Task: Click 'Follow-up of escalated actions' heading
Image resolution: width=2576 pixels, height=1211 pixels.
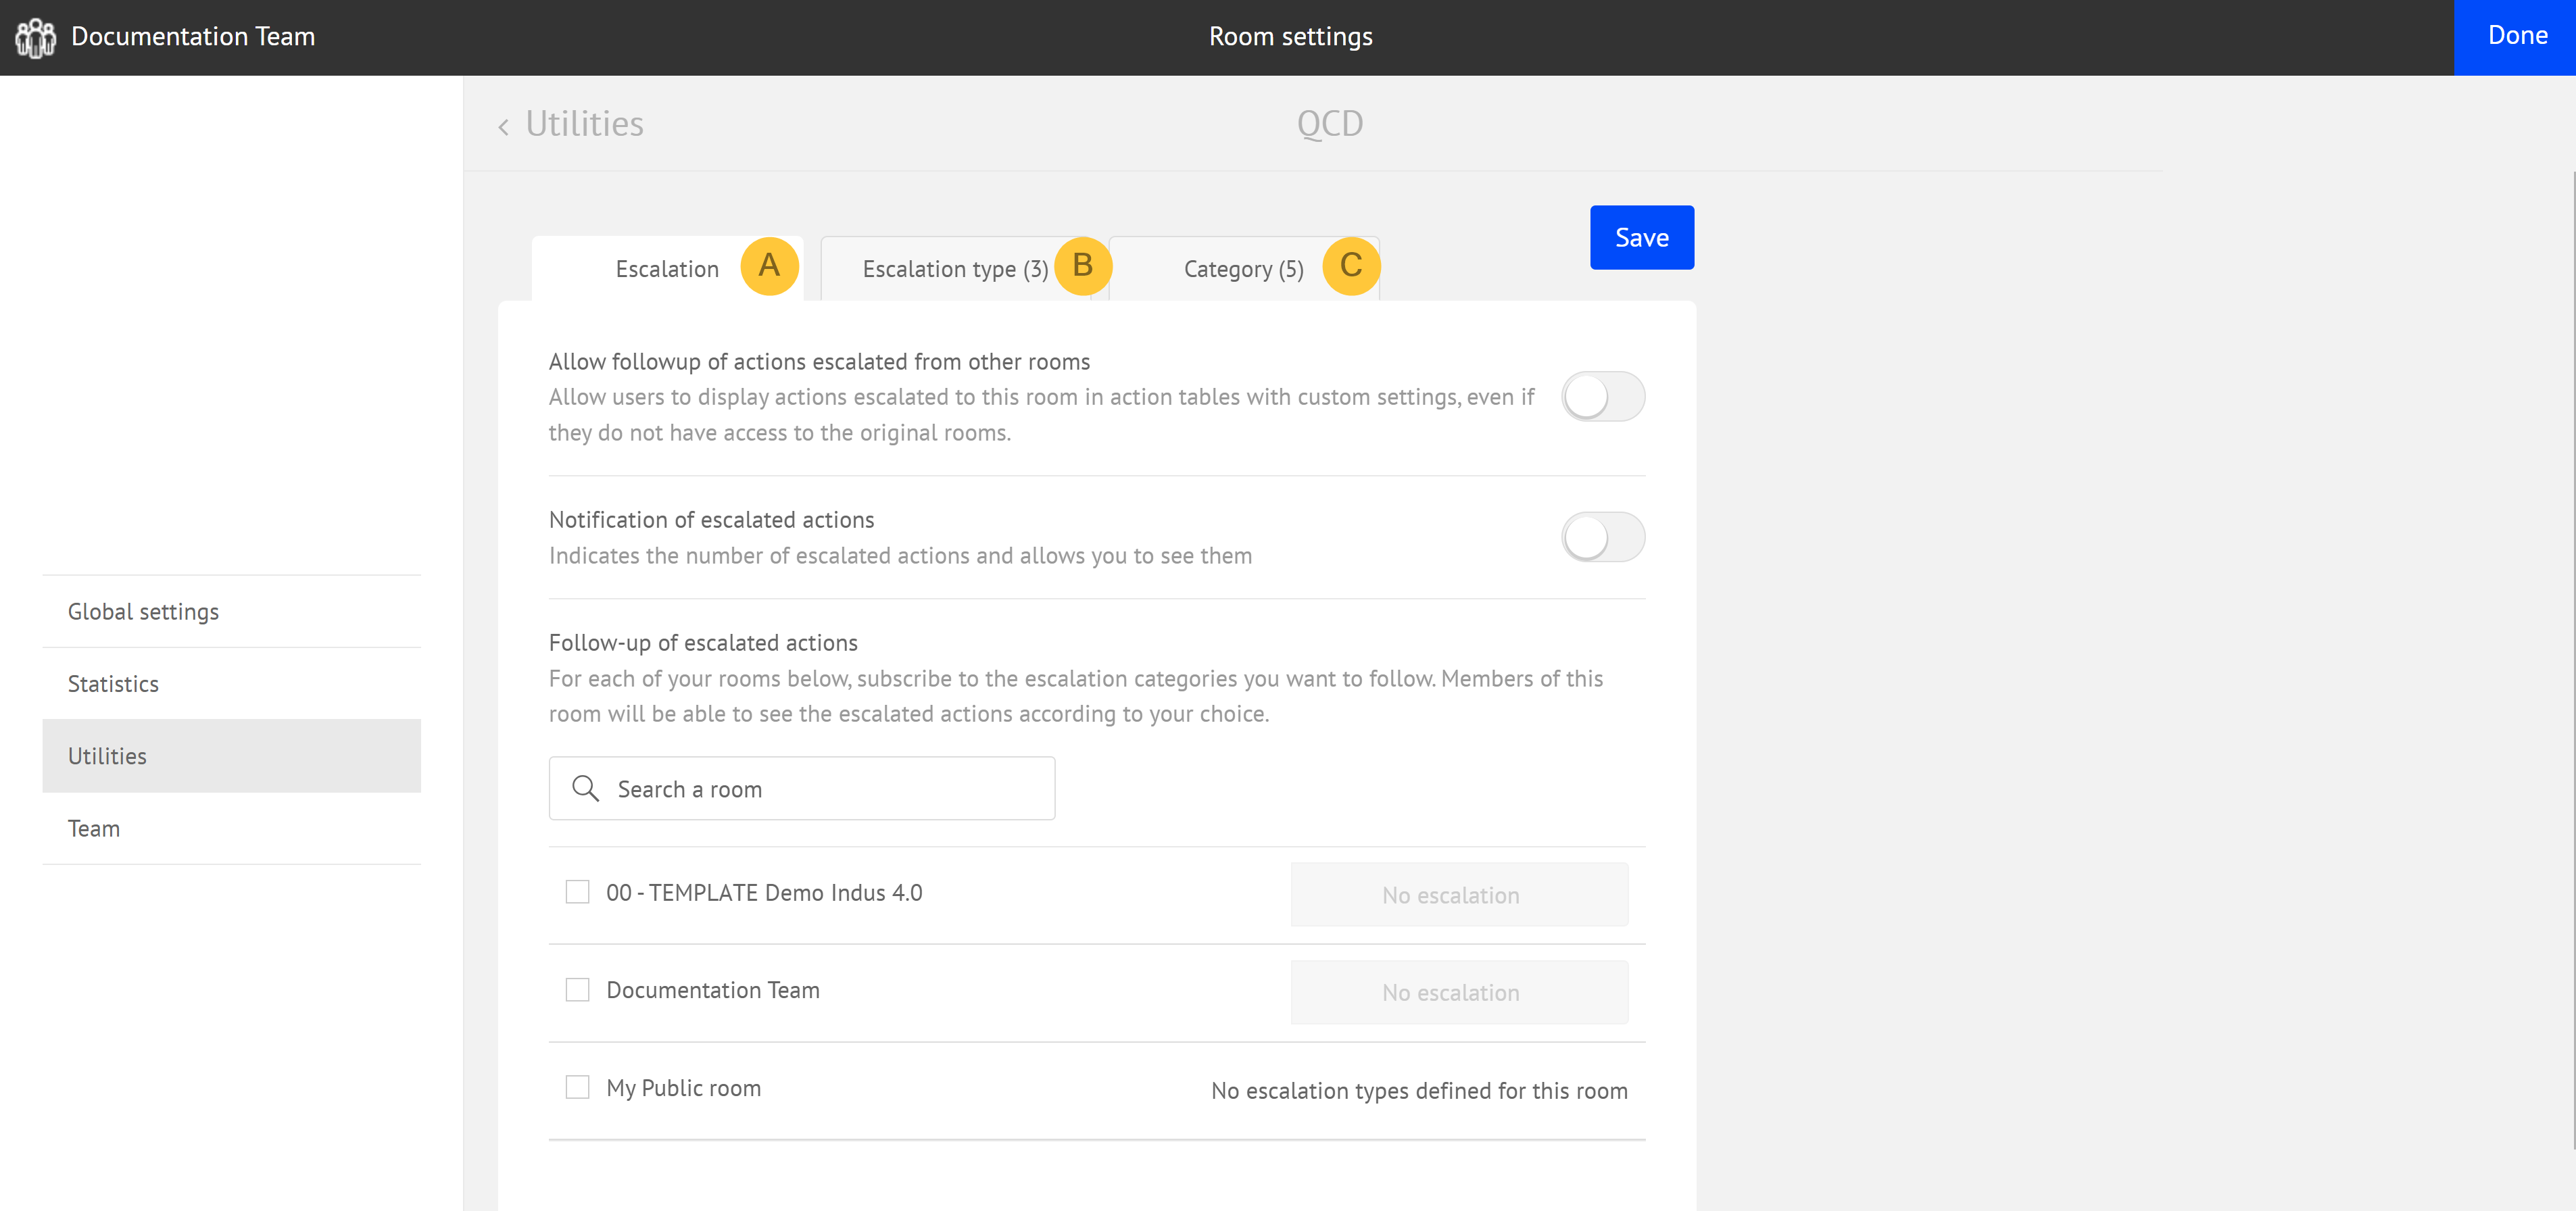Action: 703,643
